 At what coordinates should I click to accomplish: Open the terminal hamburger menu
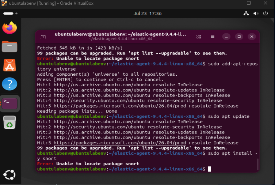point(213,37)
